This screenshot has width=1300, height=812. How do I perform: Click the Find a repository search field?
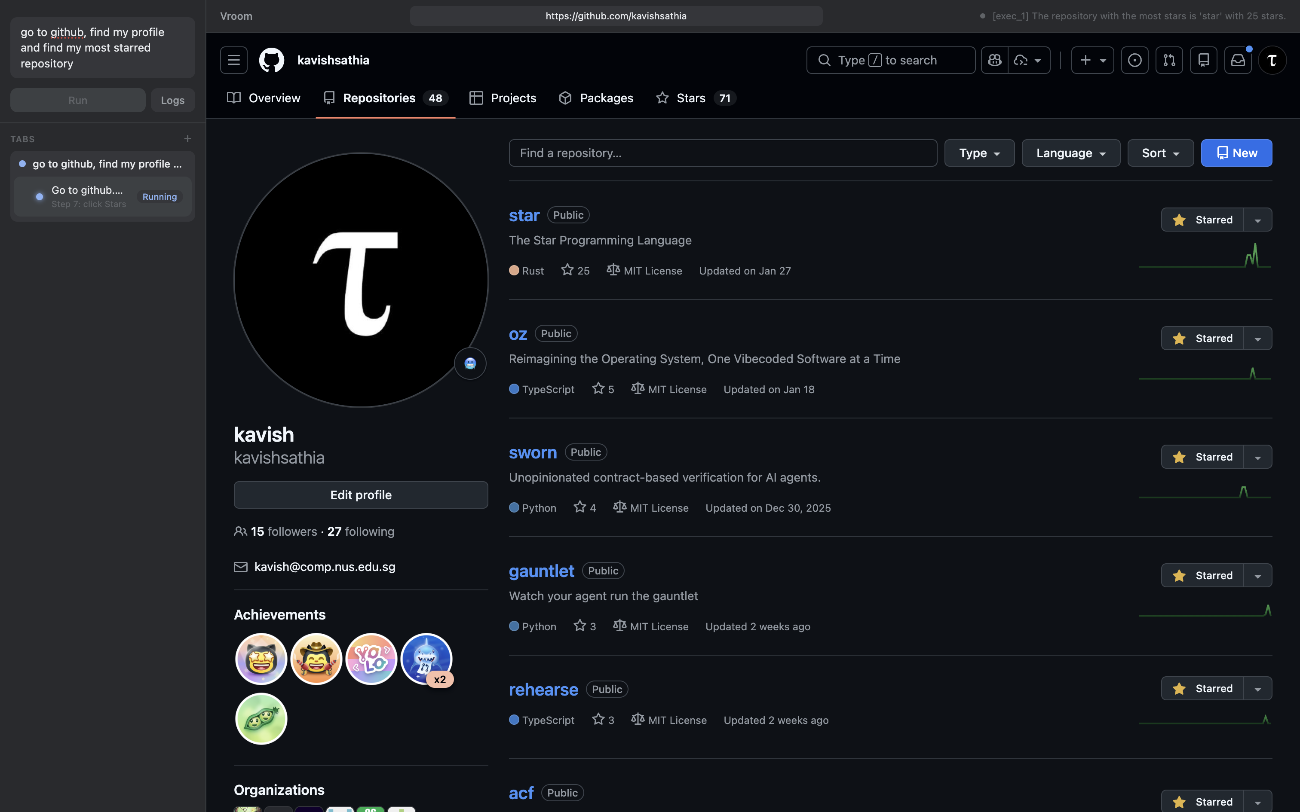coord(722,153)
